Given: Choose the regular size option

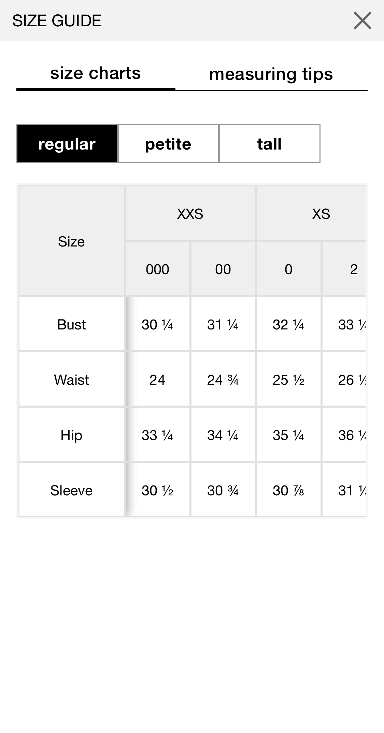Looking at the screenshot, I should [67, 144].
